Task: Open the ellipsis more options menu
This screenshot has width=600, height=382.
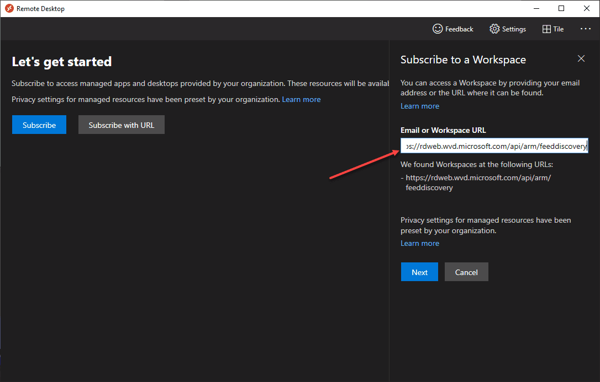Action: tap(585, 29)
